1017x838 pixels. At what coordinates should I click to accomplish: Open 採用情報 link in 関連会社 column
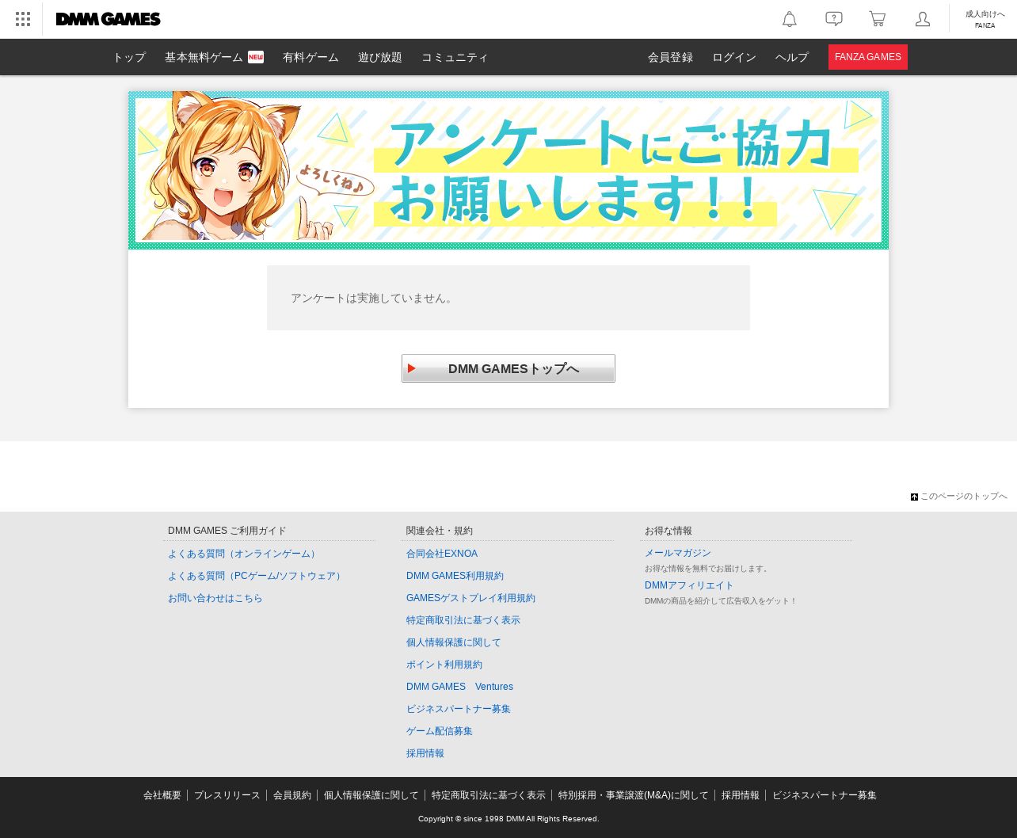[x=425, y=753]
